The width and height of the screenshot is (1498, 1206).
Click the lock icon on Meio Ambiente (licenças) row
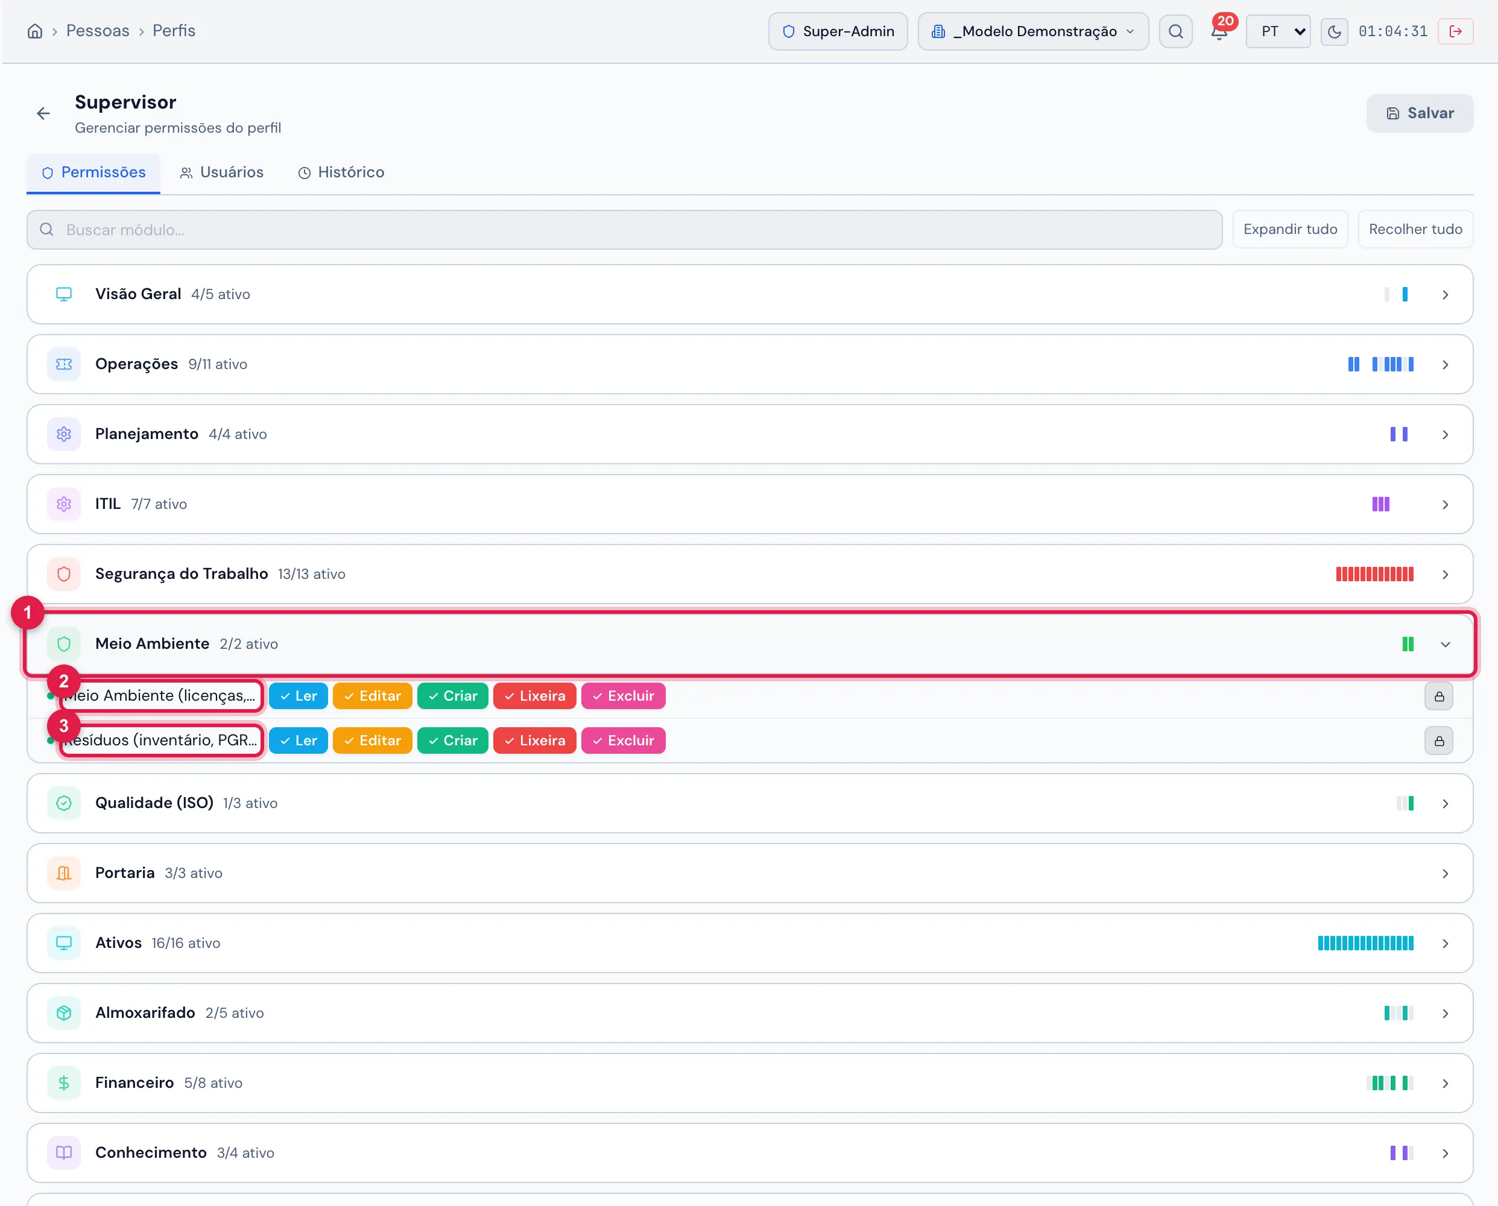[1439, 696]
